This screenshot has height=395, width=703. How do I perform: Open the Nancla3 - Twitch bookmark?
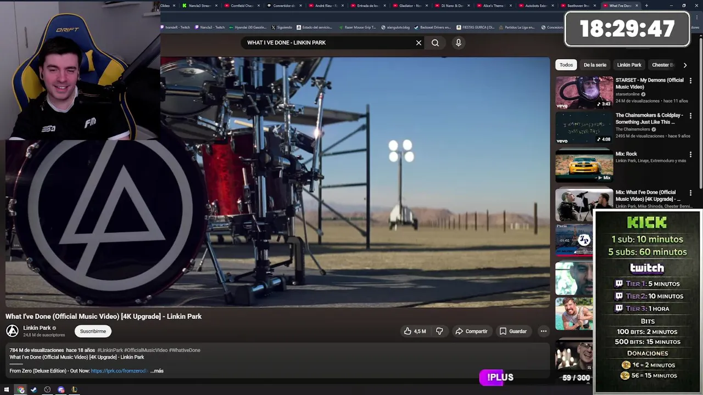(209, 27)
